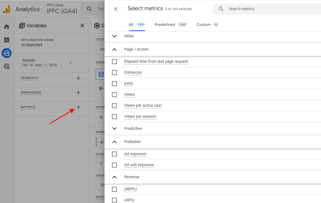Screen dimensions: 321x203
Task: Check the Entrances metric checkbox
Action: point(114,73)
